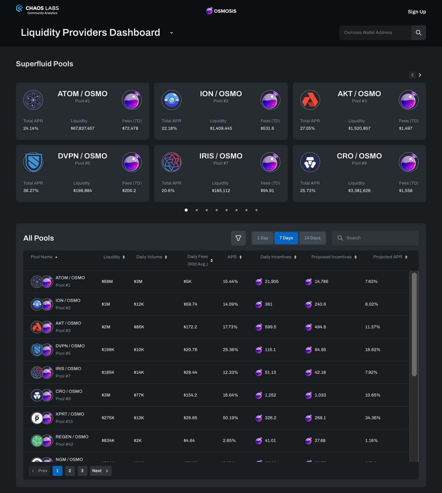The image size is (442, 493).
Task: Click the Next pagination button
Action: pyautogui.click(x=101, y=471)
